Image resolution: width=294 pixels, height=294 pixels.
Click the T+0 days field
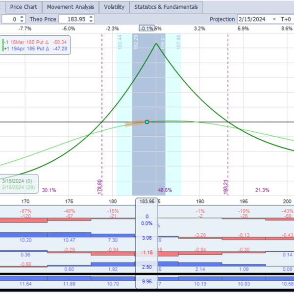click(x=286, y=19)
